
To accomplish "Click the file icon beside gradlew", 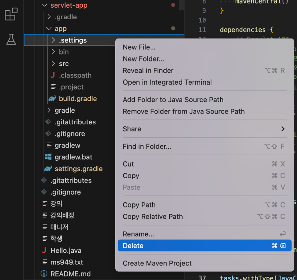I will coord(49,145).
